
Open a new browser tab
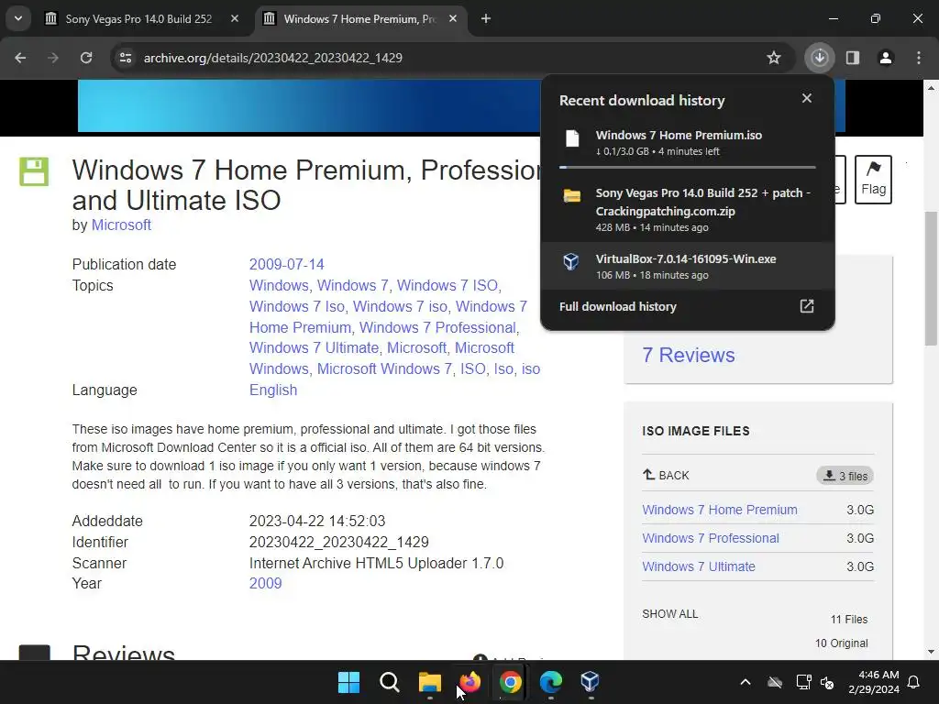(486, 19)
